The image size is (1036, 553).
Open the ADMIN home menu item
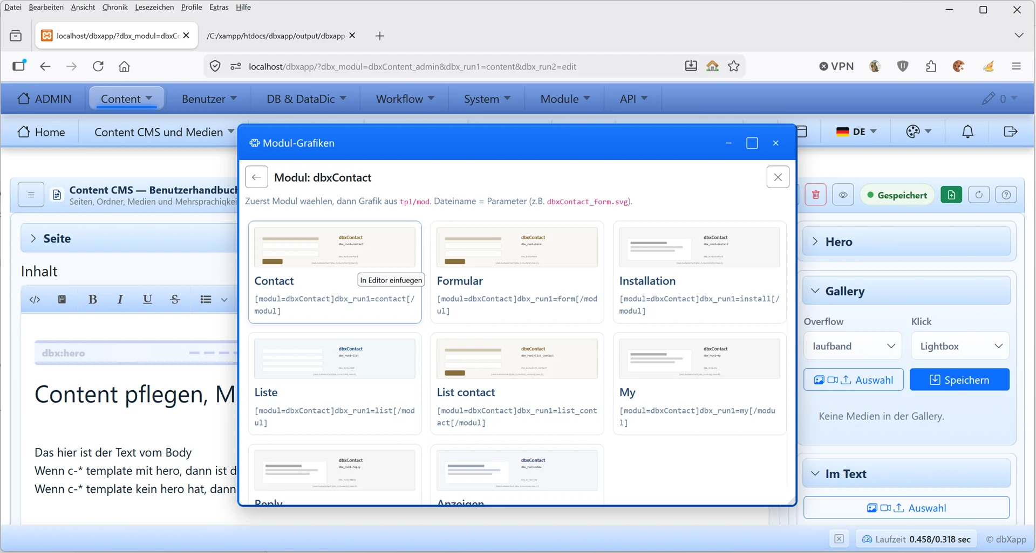[x=44, y=99]
